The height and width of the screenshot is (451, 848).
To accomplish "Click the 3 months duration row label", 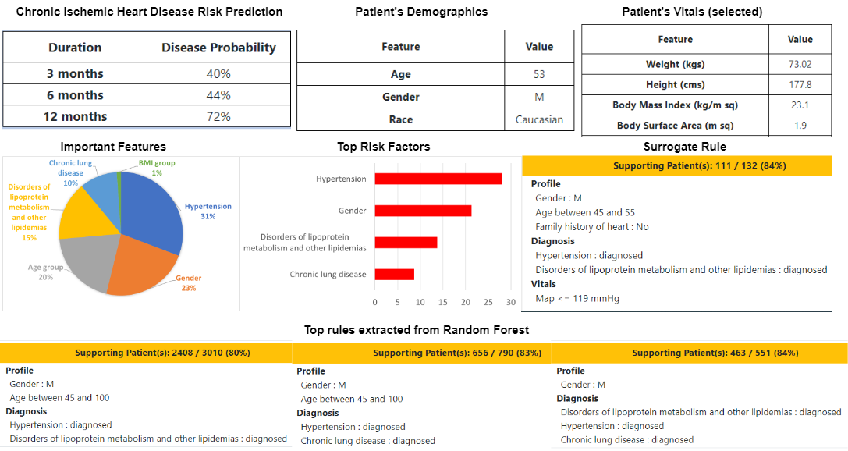I will 75,73.
